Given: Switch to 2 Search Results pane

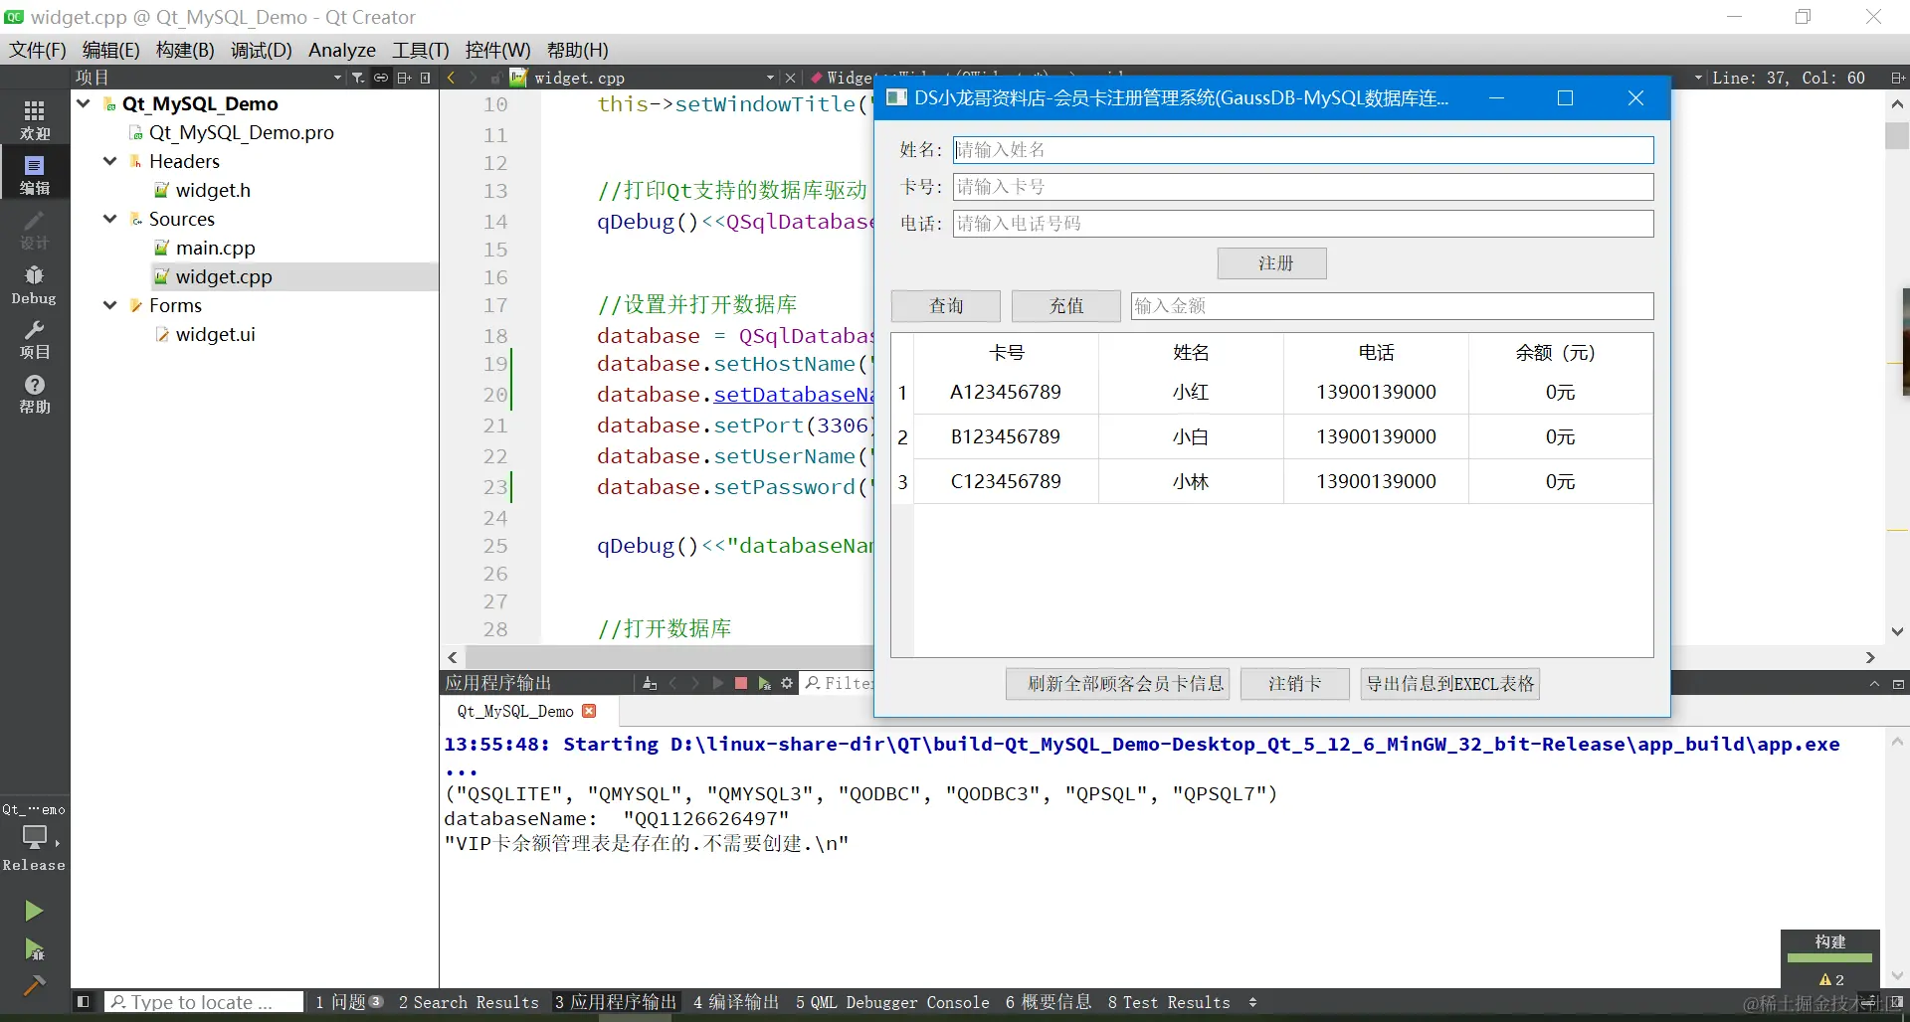Looking at the screenshot, I should (469, 1002).
